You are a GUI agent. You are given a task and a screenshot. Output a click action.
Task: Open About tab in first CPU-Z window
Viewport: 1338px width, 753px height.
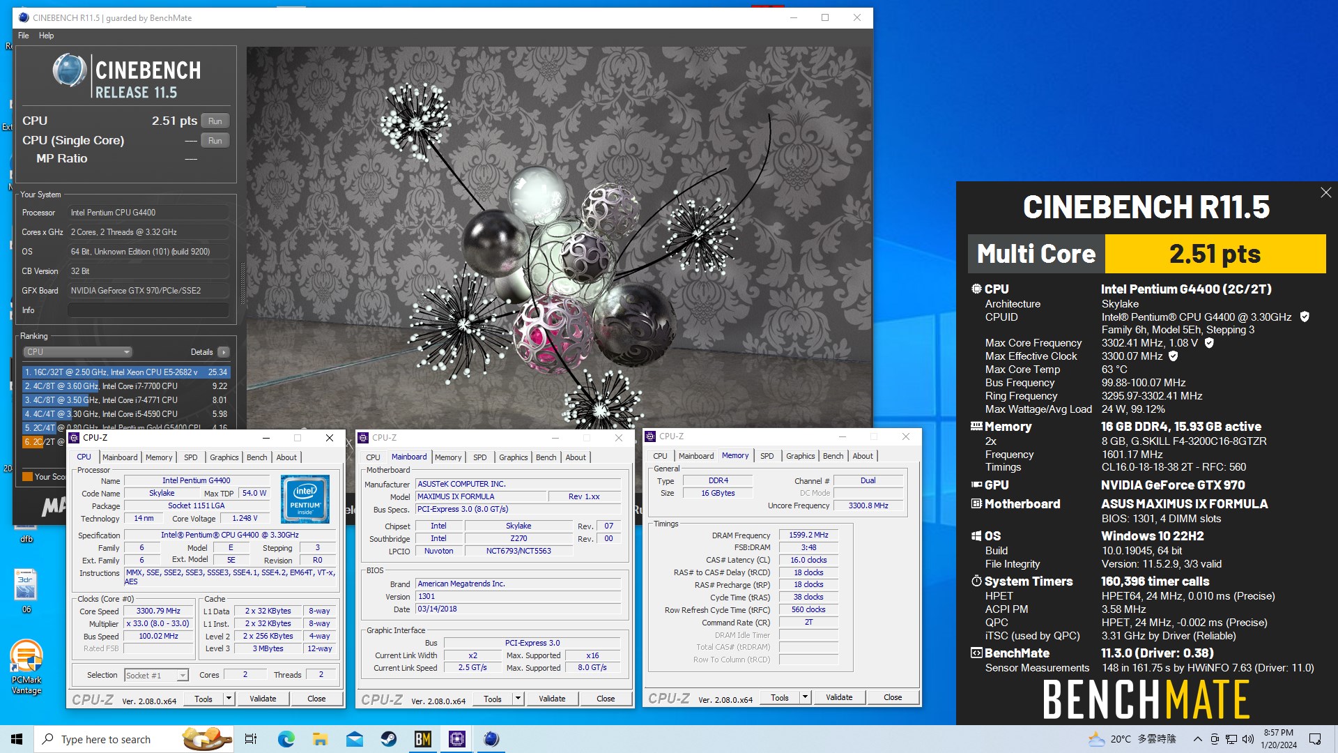tap(286, 457)
